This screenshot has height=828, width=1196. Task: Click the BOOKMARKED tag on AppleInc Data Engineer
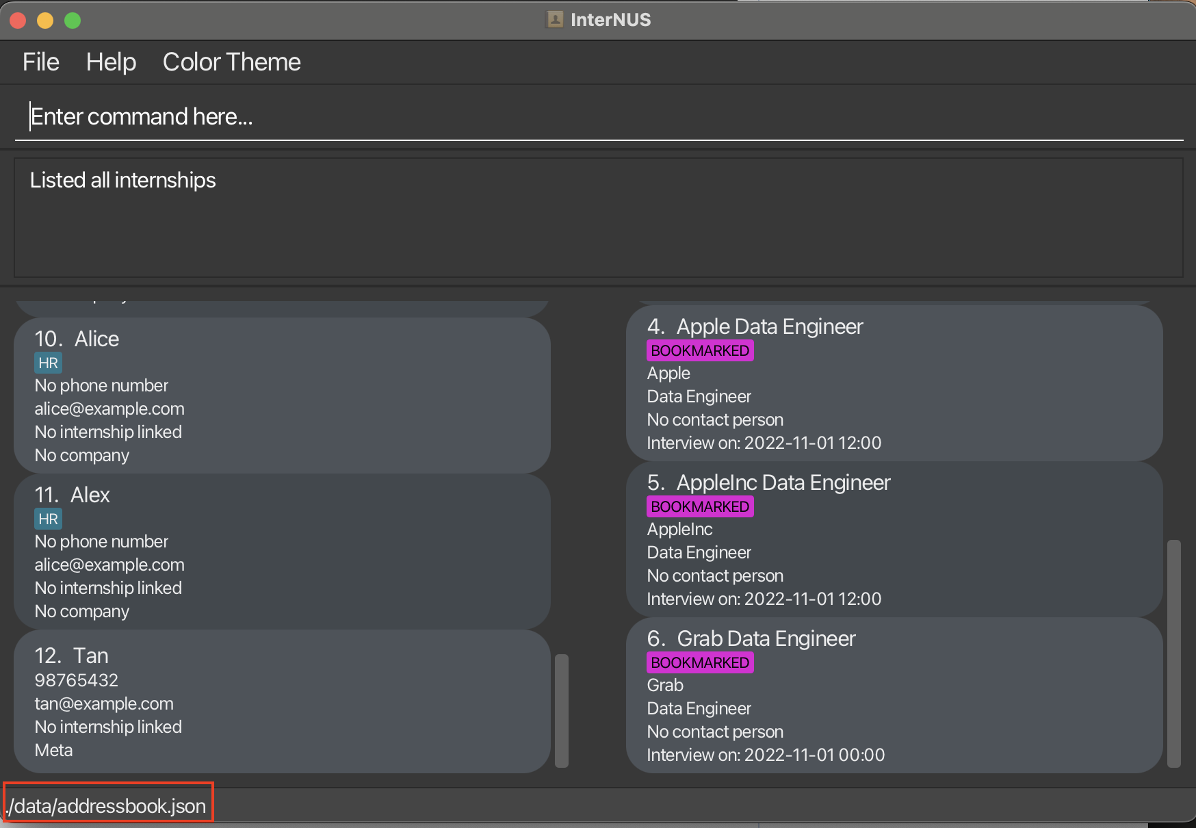click(x=700, y=506)
